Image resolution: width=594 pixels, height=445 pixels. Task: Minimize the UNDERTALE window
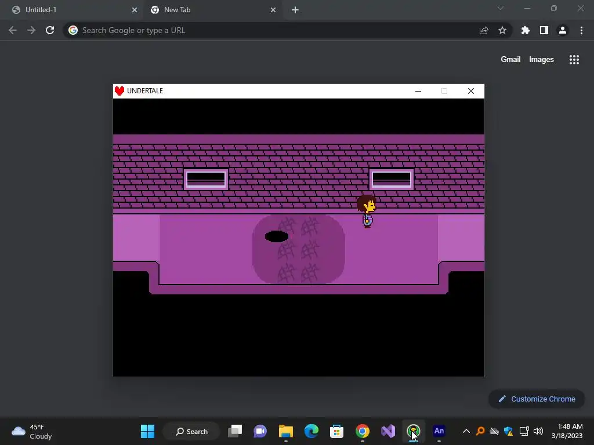418,91
